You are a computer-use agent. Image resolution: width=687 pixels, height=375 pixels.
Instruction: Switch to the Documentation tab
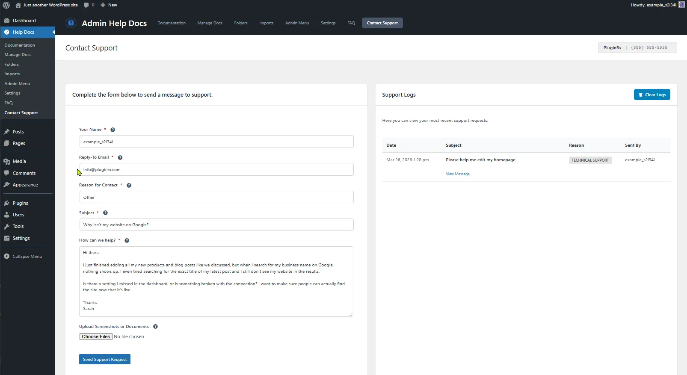pyautogui.click(x=172, y=23)
